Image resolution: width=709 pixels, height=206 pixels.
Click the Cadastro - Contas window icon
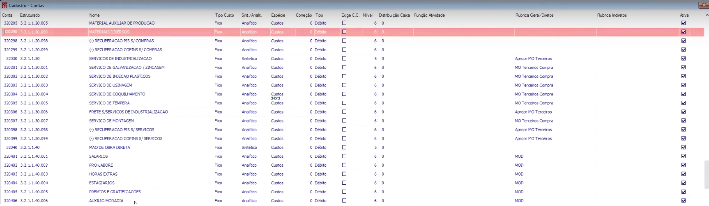(x=4, y=5)
